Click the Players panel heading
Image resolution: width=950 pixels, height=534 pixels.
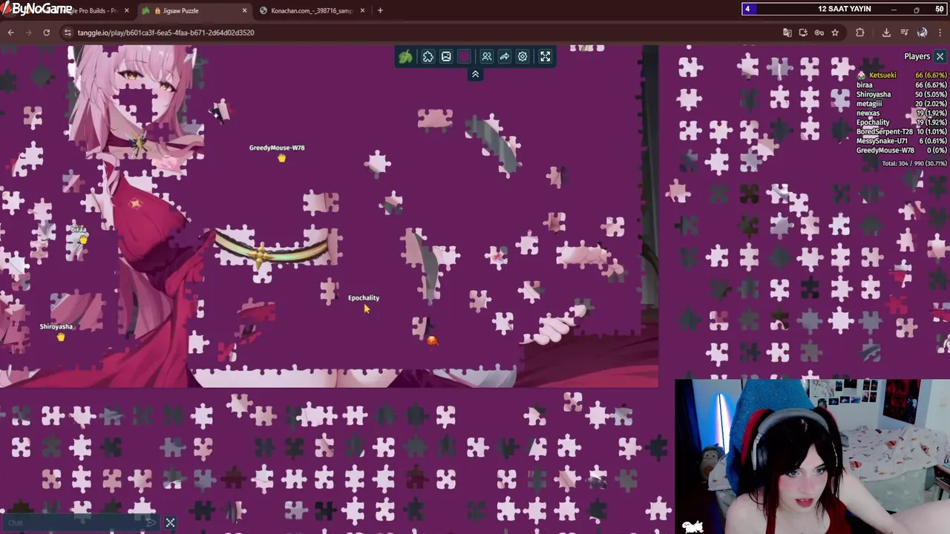coord(917,56)
